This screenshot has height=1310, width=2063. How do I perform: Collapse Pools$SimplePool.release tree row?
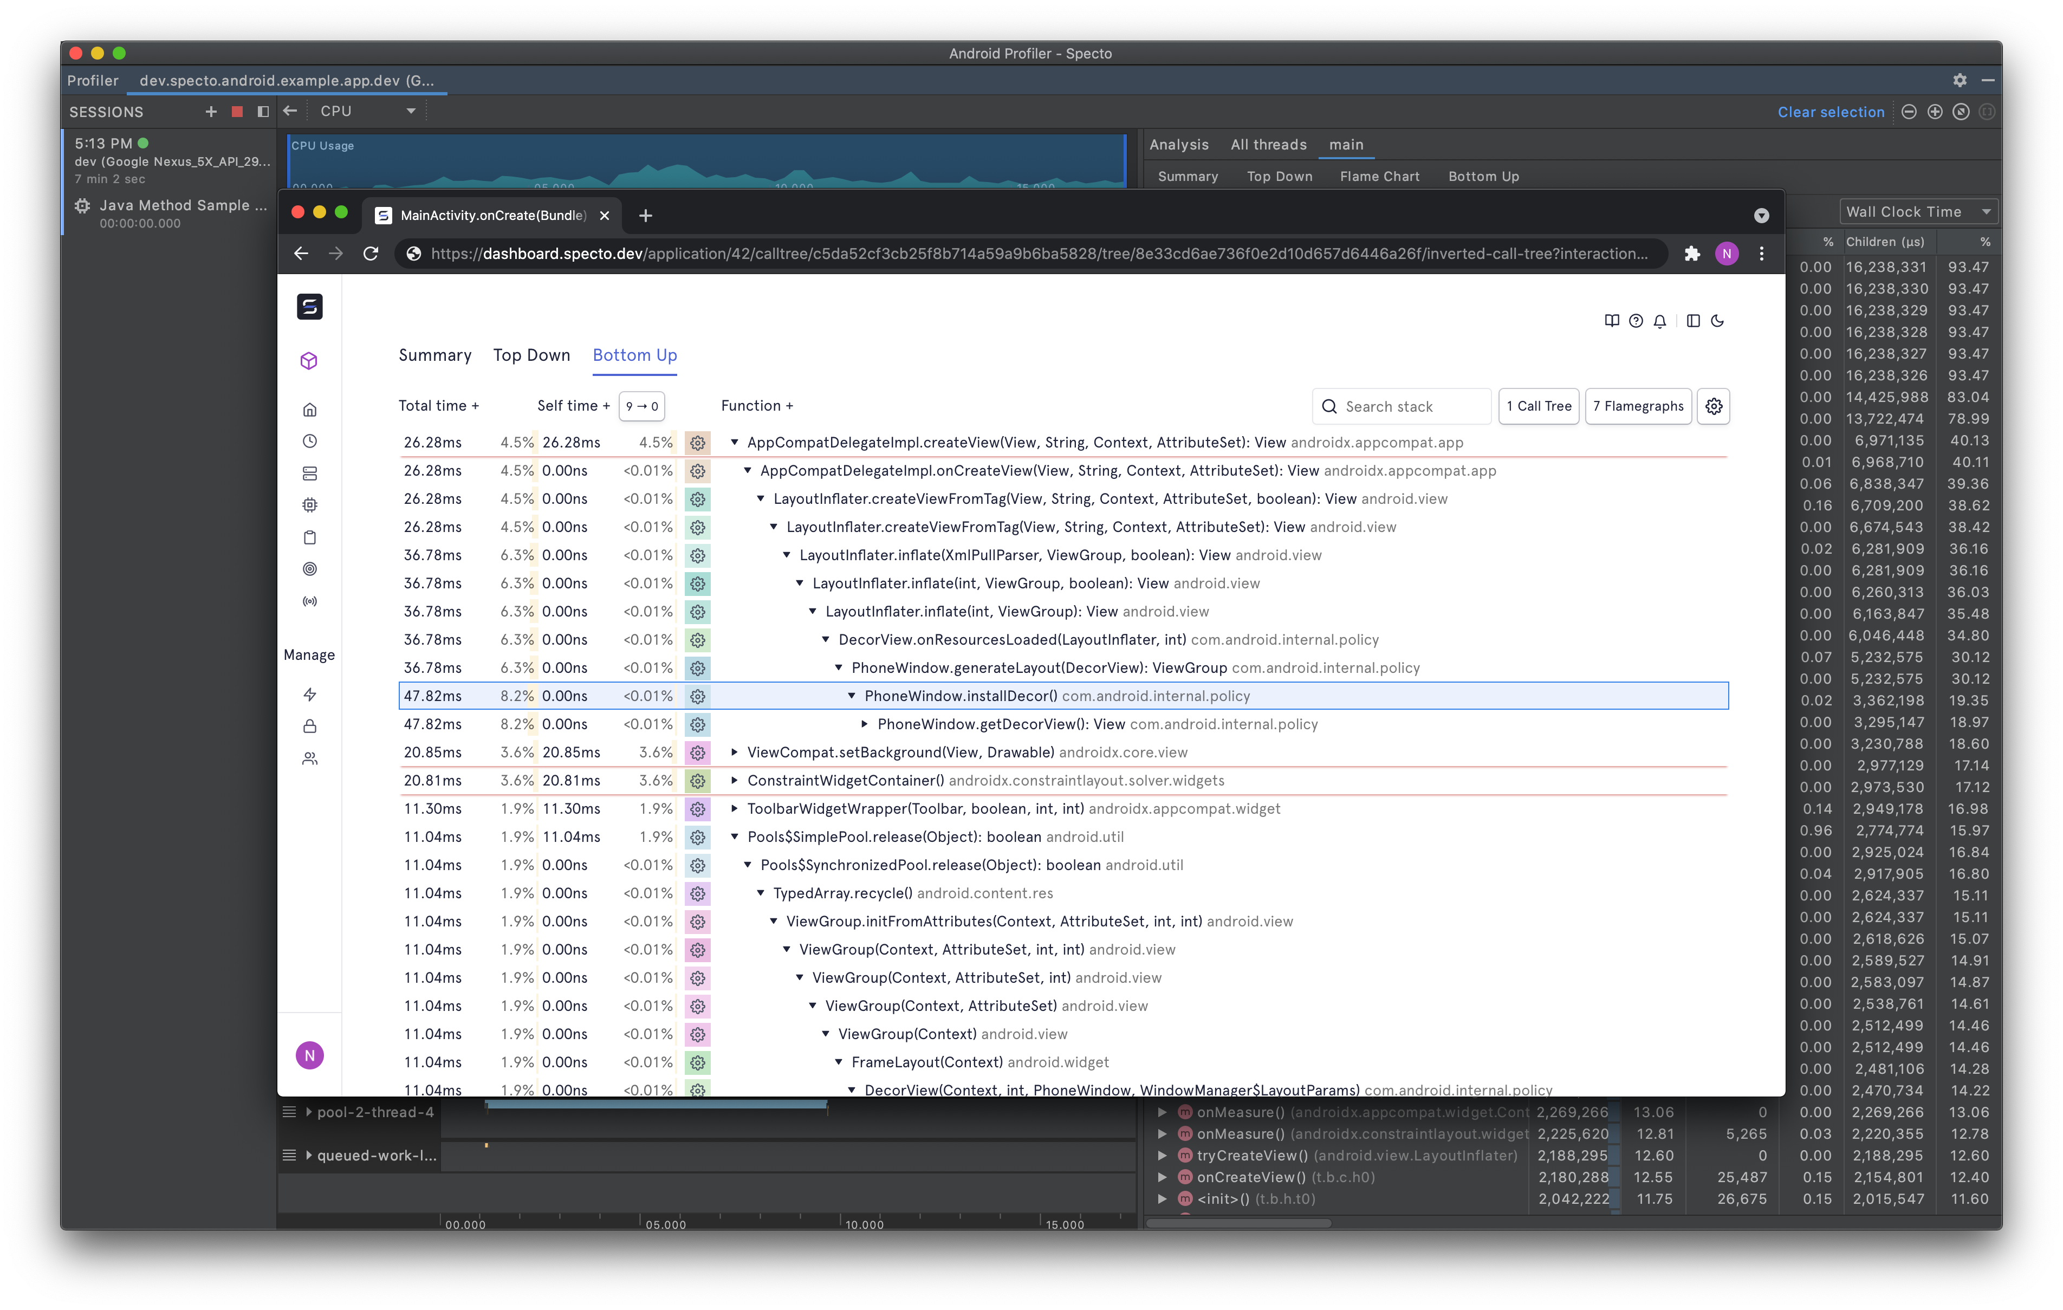[734, 837]
